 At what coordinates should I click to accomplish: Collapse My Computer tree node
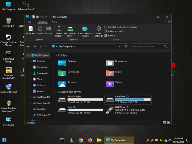click(29, 55)
